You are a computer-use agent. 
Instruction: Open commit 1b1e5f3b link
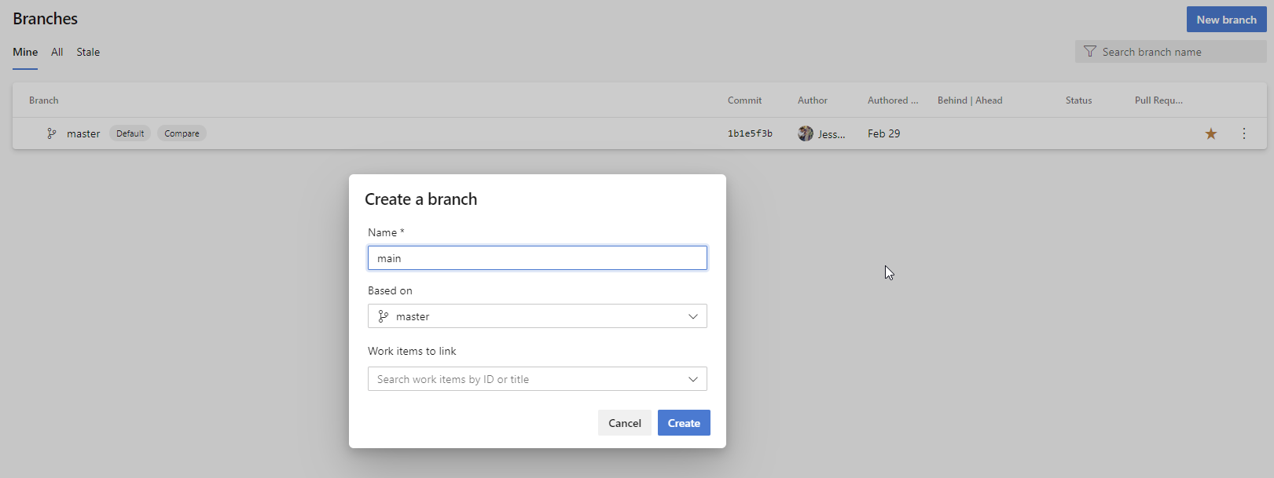coord(750,133)
